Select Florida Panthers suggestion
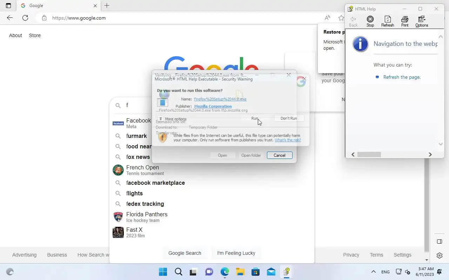The height and width of the screenshot is (280, 449). 212,217
